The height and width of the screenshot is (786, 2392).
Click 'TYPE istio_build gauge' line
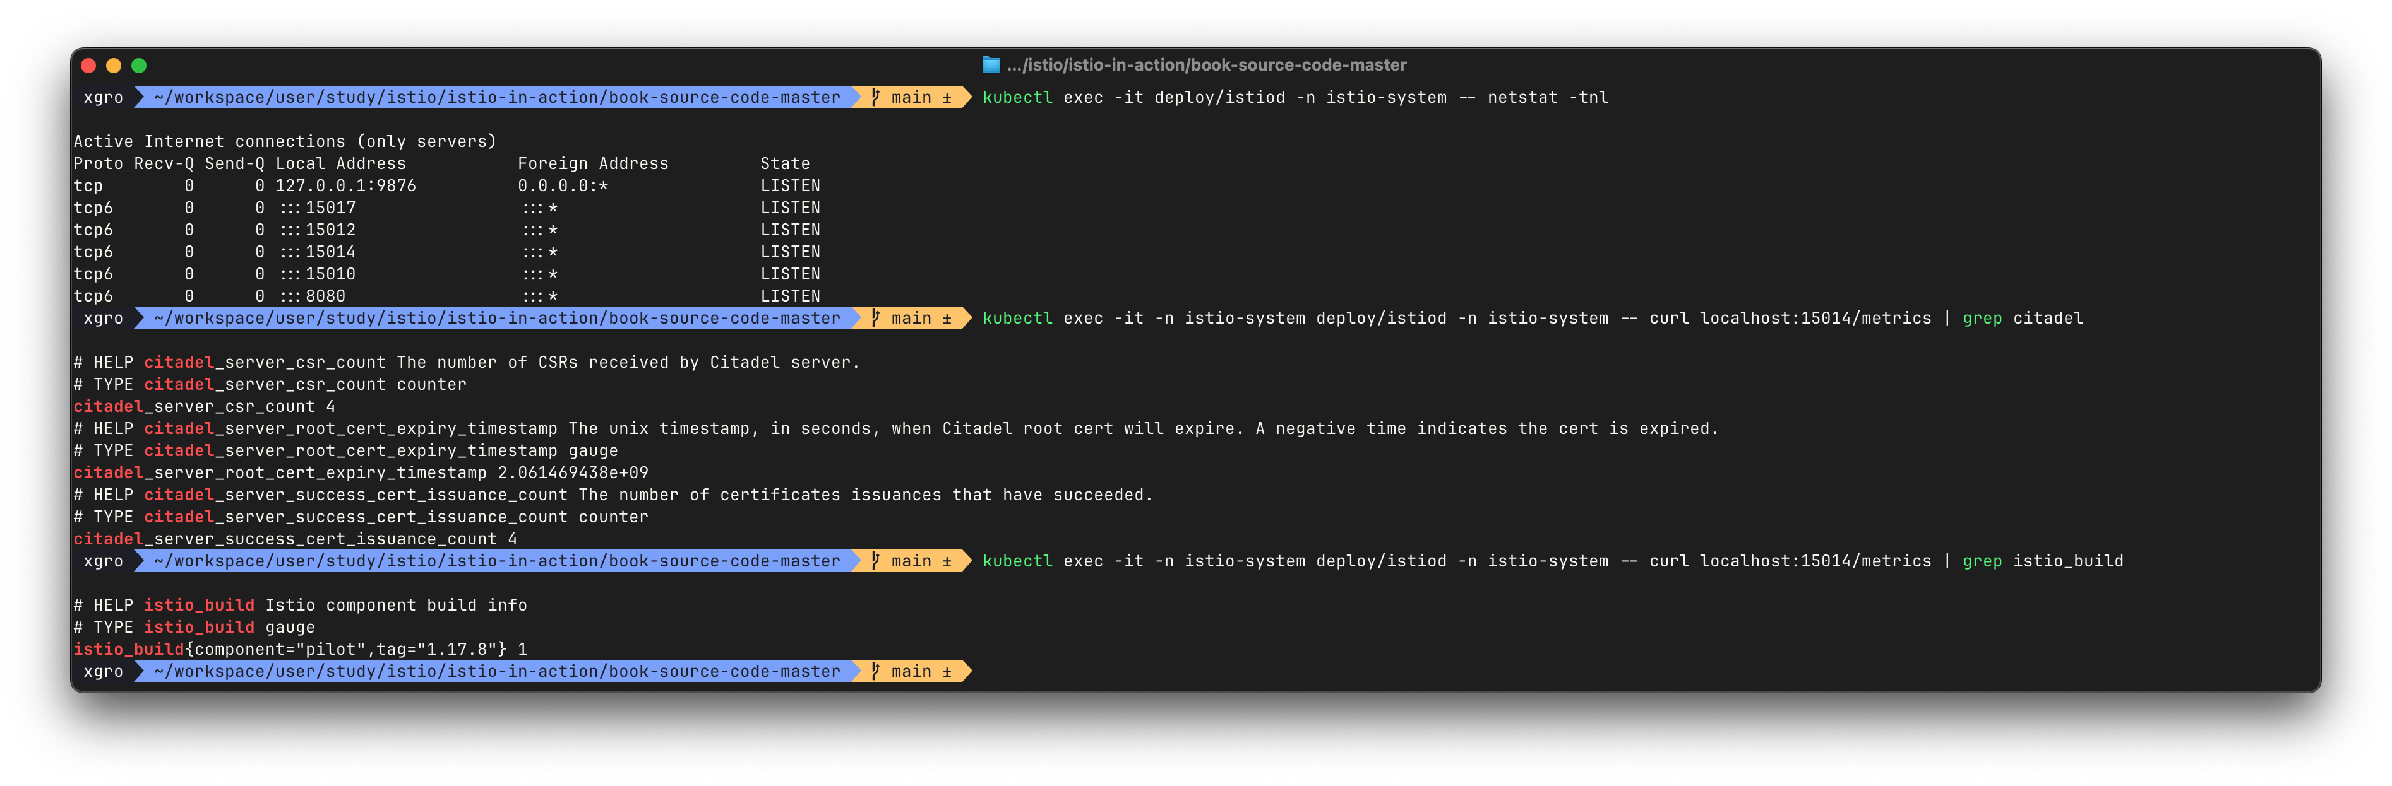click(x=194, y=628)
